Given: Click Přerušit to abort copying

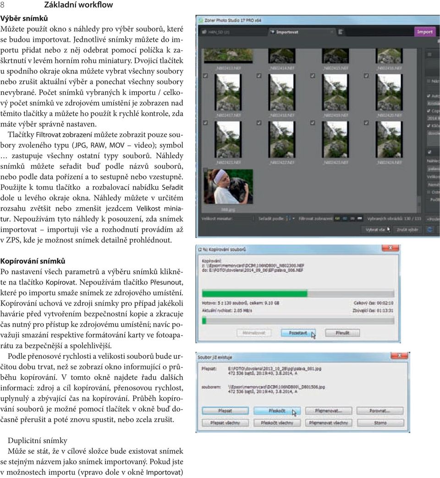Looking at the screenshot, I should [x=342, y=333].
